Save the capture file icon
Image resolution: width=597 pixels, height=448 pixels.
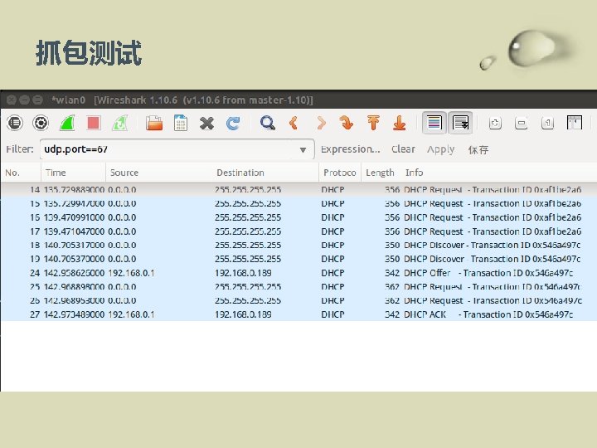[x=181, y=123]
